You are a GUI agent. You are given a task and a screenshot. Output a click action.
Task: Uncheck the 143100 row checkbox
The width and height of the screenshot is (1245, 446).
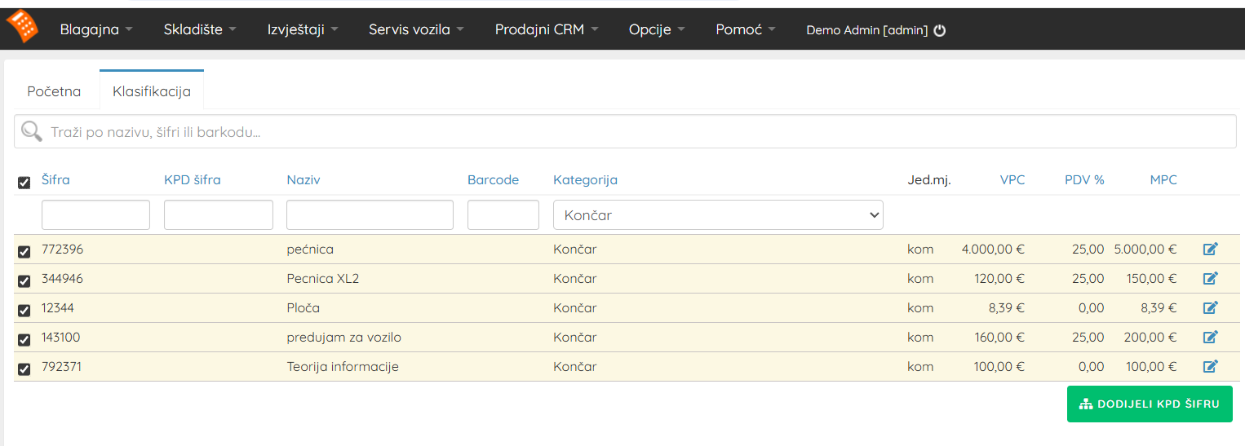pos(24,340)
